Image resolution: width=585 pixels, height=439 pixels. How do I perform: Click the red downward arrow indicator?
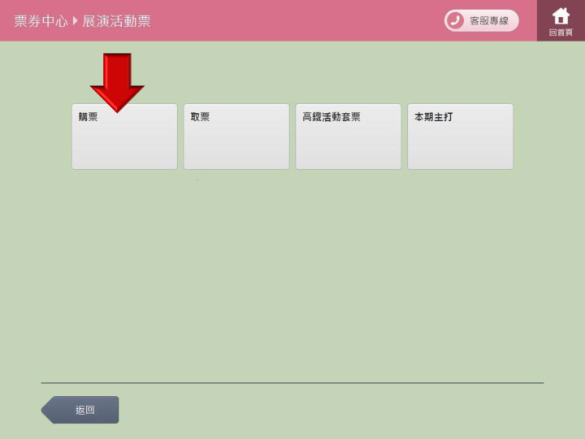[x=117, y=81]
